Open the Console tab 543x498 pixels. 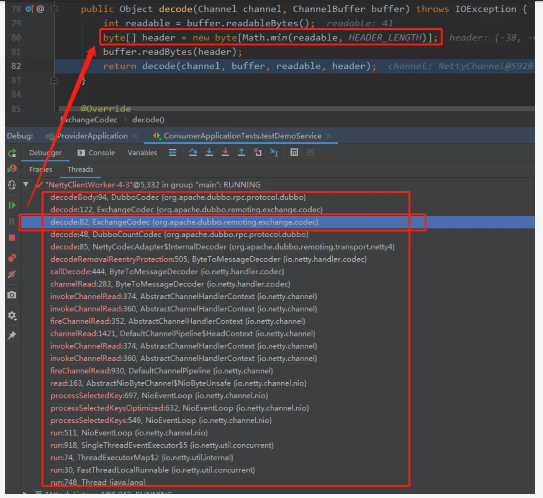coord(96,153)
